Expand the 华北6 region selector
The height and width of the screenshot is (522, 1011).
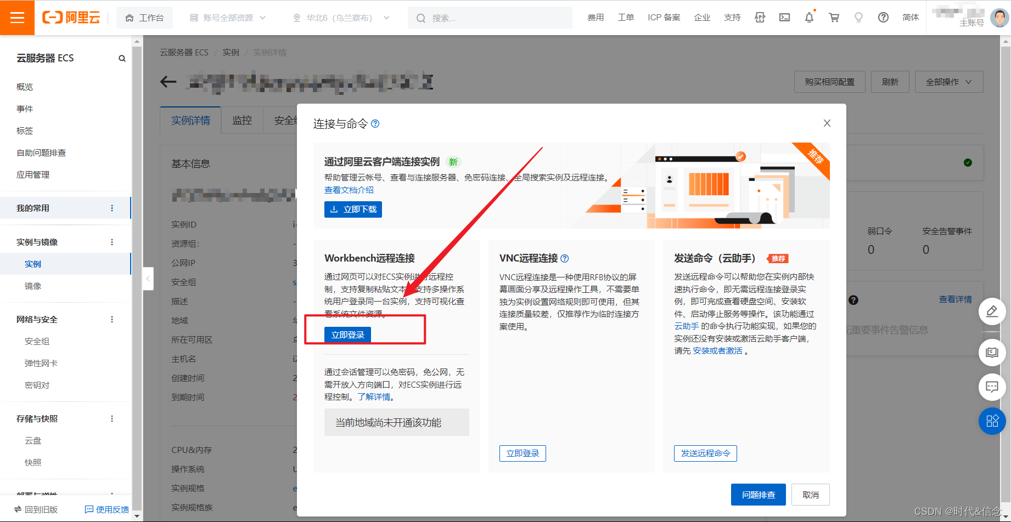341,18
